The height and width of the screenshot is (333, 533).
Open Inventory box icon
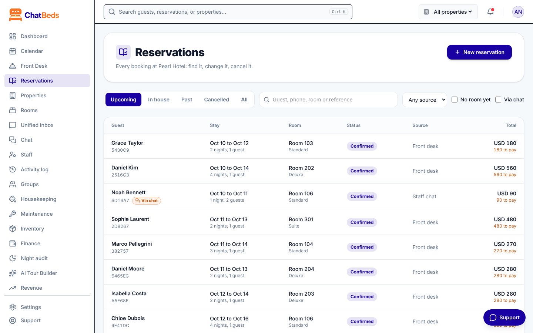coord(13,229)
